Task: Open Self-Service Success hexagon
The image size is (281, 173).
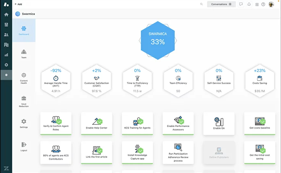Action: tap(219, 81)
